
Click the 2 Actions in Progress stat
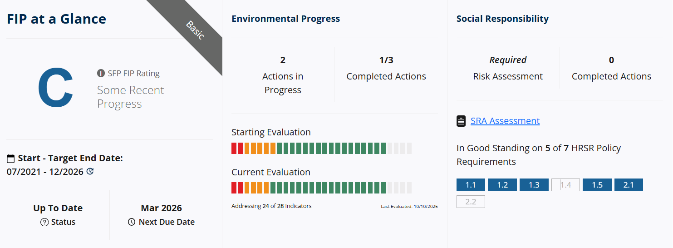pos(283,75)
